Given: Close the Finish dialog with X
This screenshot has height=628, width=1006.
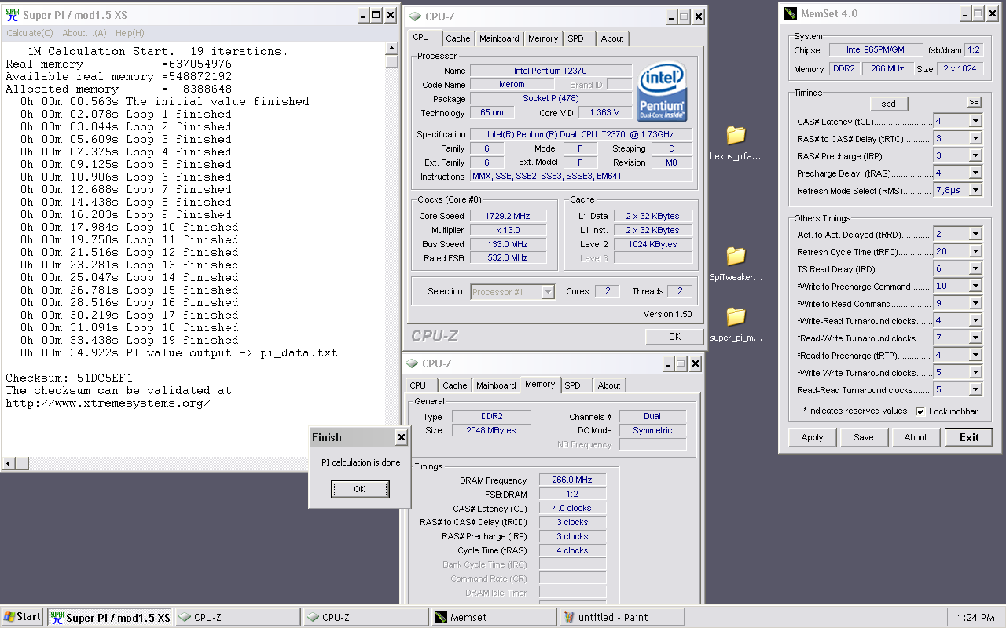Looking at the screenshot, I should coord(401,438).
